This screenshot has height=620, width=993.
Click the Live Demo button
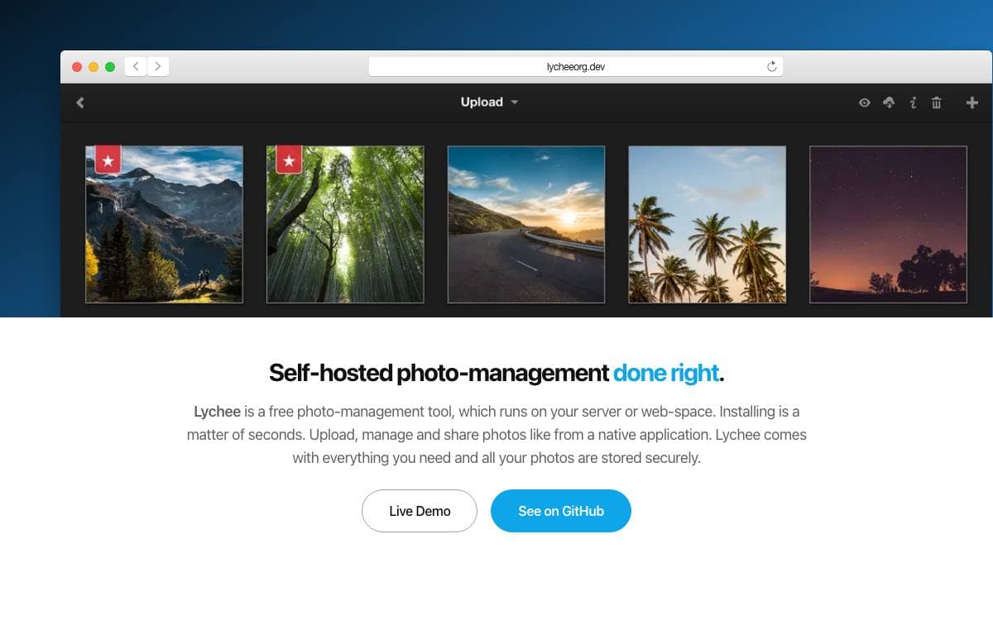[x=420, y=511]
